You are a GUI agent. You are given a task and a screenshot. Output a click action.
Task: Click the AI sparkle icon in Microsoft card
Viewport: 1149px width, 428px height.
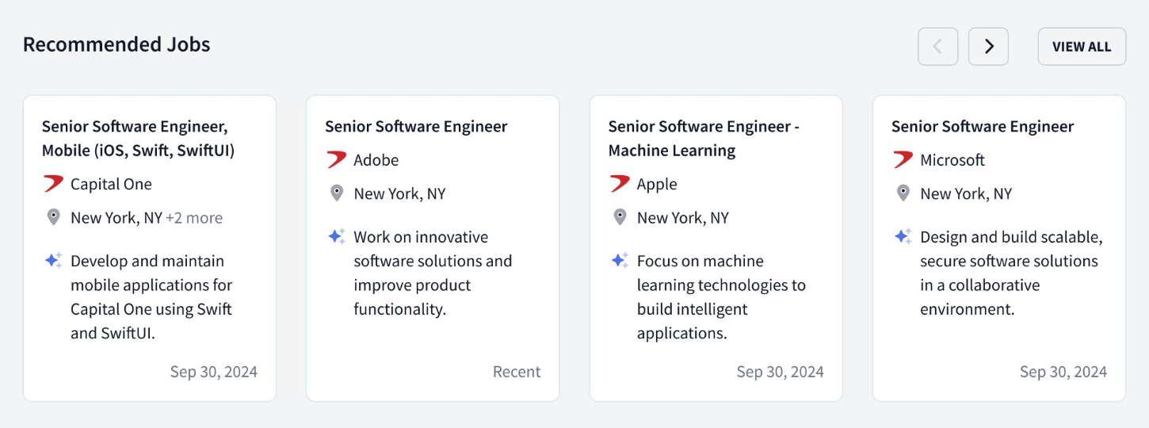903,236
